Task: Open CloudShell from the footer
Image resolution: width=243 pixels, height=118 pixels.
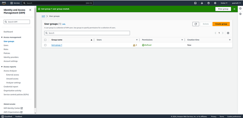Action: (7, 116)
